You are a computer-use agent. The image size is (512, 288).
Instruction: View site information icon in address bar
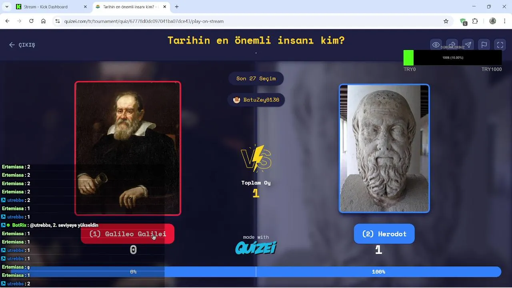click(x=58, y=21)
